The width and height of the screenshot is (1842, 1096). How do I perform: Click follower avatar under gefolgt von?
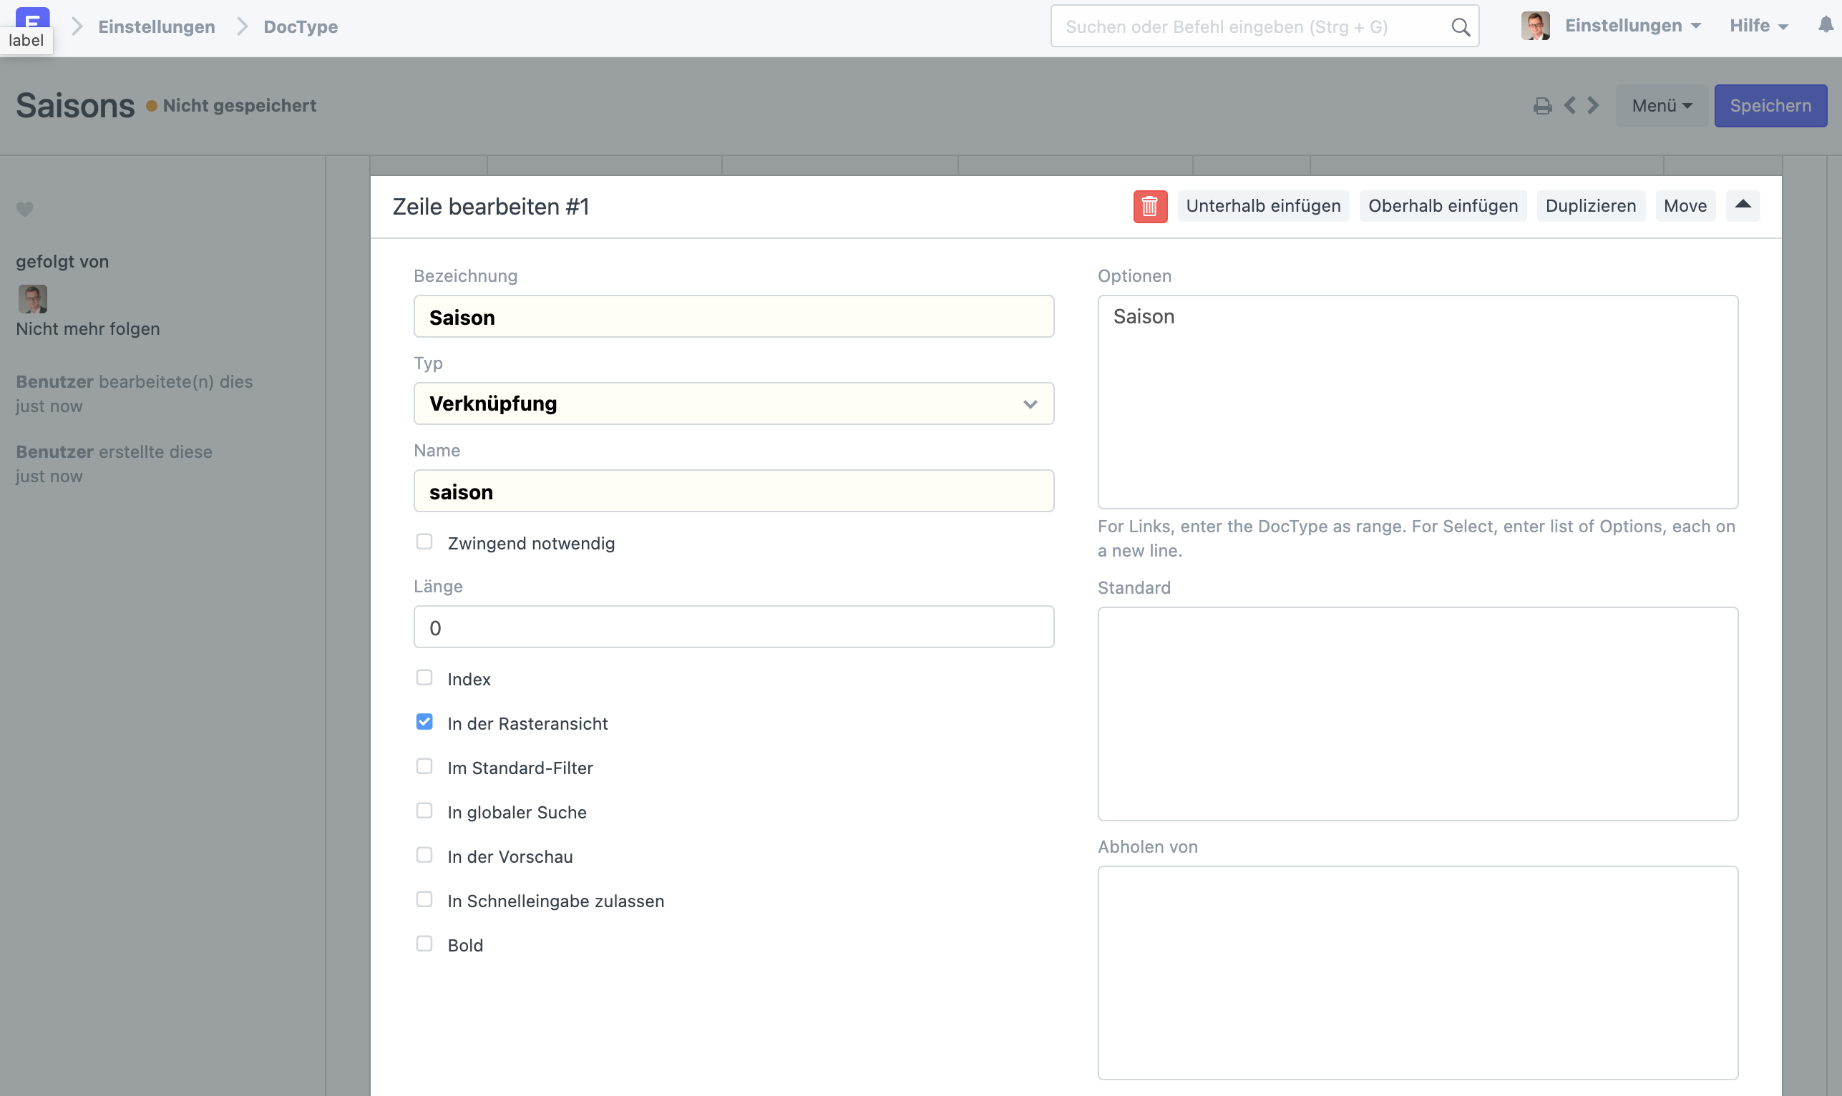pyautogui.click(x=32, y=299)
